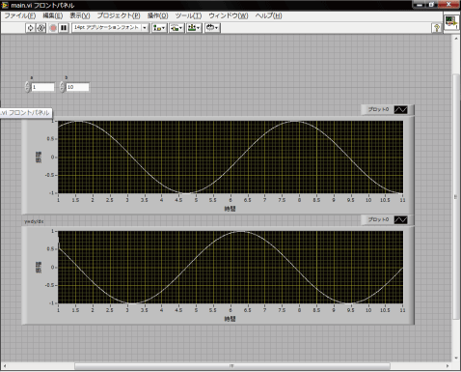Screen dimensions: 461x372
Task: Open the ツール(T) menu
Action: [x=188, y=15]
